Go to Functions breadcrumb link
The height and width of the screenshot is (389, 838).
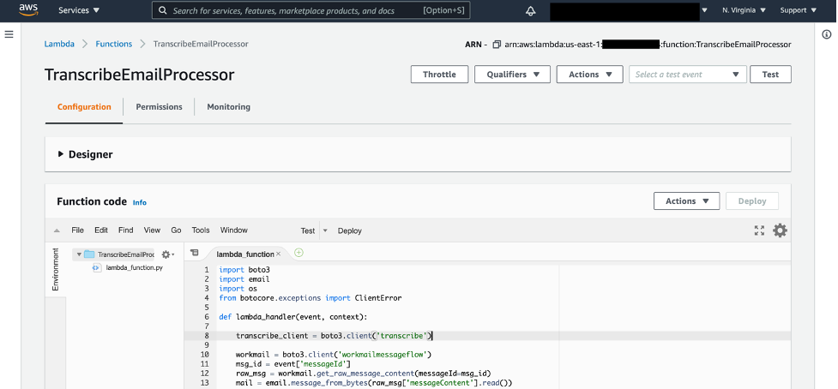coord(114,44)
